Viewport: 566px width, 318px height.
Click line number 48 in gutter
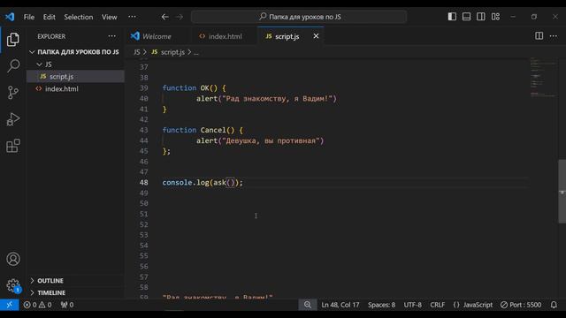[x=143, y=183]
